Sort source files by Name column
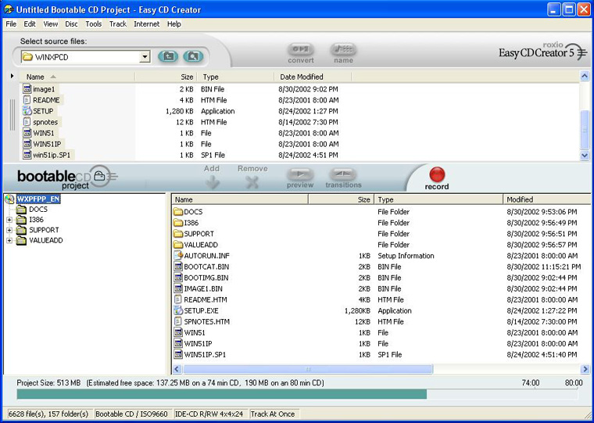Viewport: 594px width, 423px height. tap(77, 77)
